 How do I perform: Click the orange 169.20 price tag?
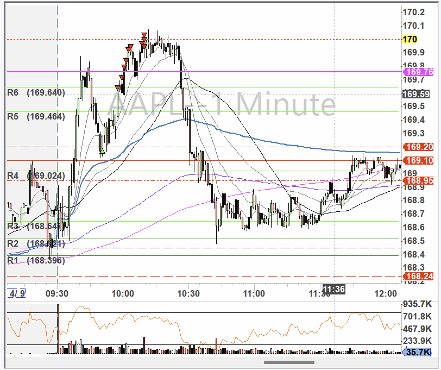[x=418, y=147]
